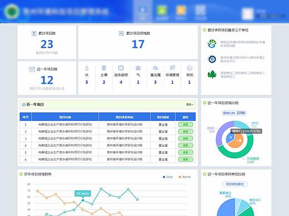Open the orange navigation icon in header
The height and width of the screenshot is (216, 289).
pyautogui.click(x=181, y=10)
